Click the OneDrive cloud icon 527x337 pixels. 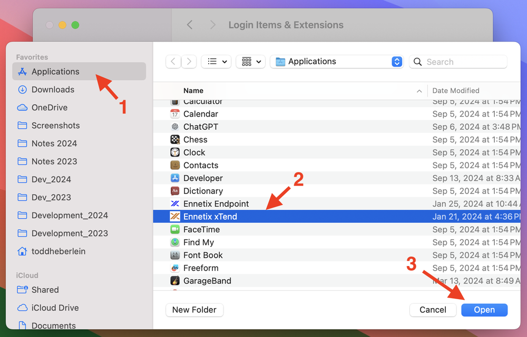click(22, 108)
